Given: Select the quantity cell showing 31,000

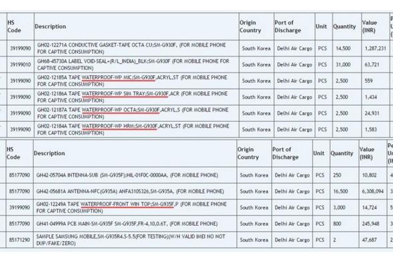Looking at the screenshot, I should point(343,65).
